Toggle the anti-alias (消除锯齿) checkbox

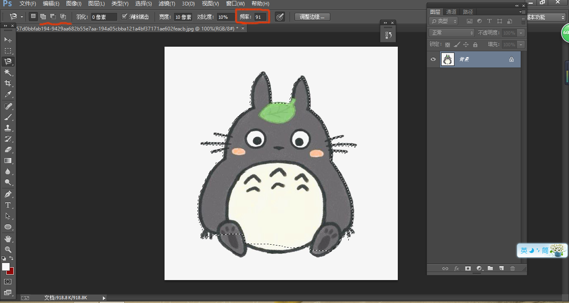click(124, 17)
